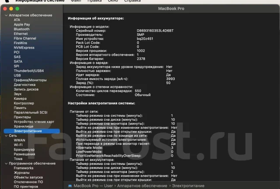Screen dimensions: 280x189
Task: Select Журналы in the sidebar
Action: point(21,173)
